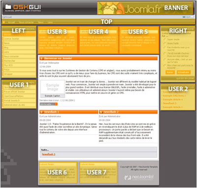Open Flux RSS in the left menu

pyautogui.click(x=19, y=65)
